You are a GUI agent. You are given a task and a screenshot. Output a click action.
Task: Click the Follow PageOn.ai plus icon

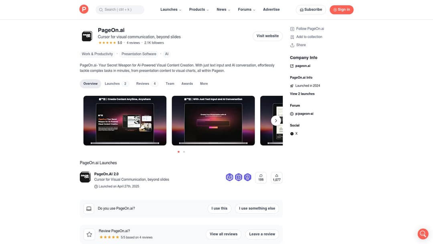click(x=292, y=29)
